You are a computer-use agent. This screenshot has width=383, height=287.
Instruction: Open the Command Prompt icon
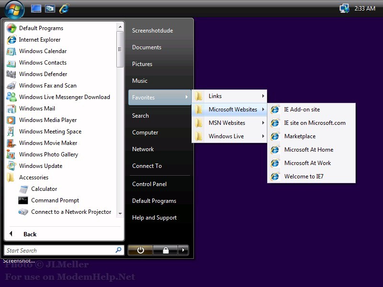(x=23, y=200)
